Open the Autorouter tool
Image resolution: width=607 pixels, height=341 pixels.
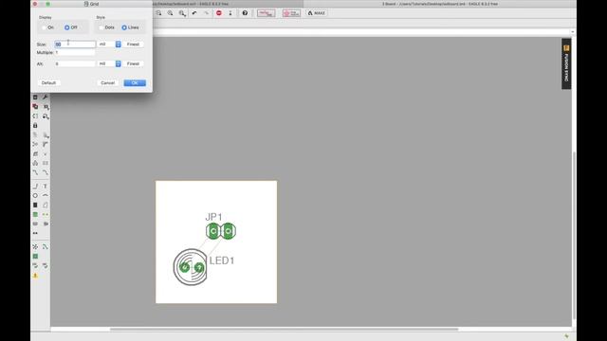[46, 246]
